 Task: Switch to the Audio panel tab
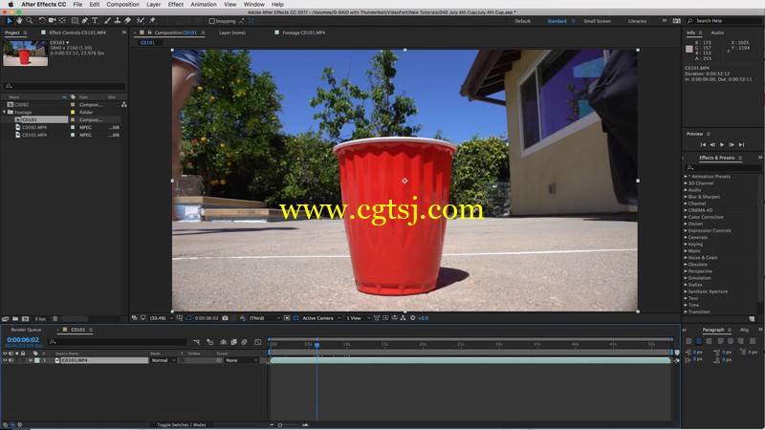point(717,32)
